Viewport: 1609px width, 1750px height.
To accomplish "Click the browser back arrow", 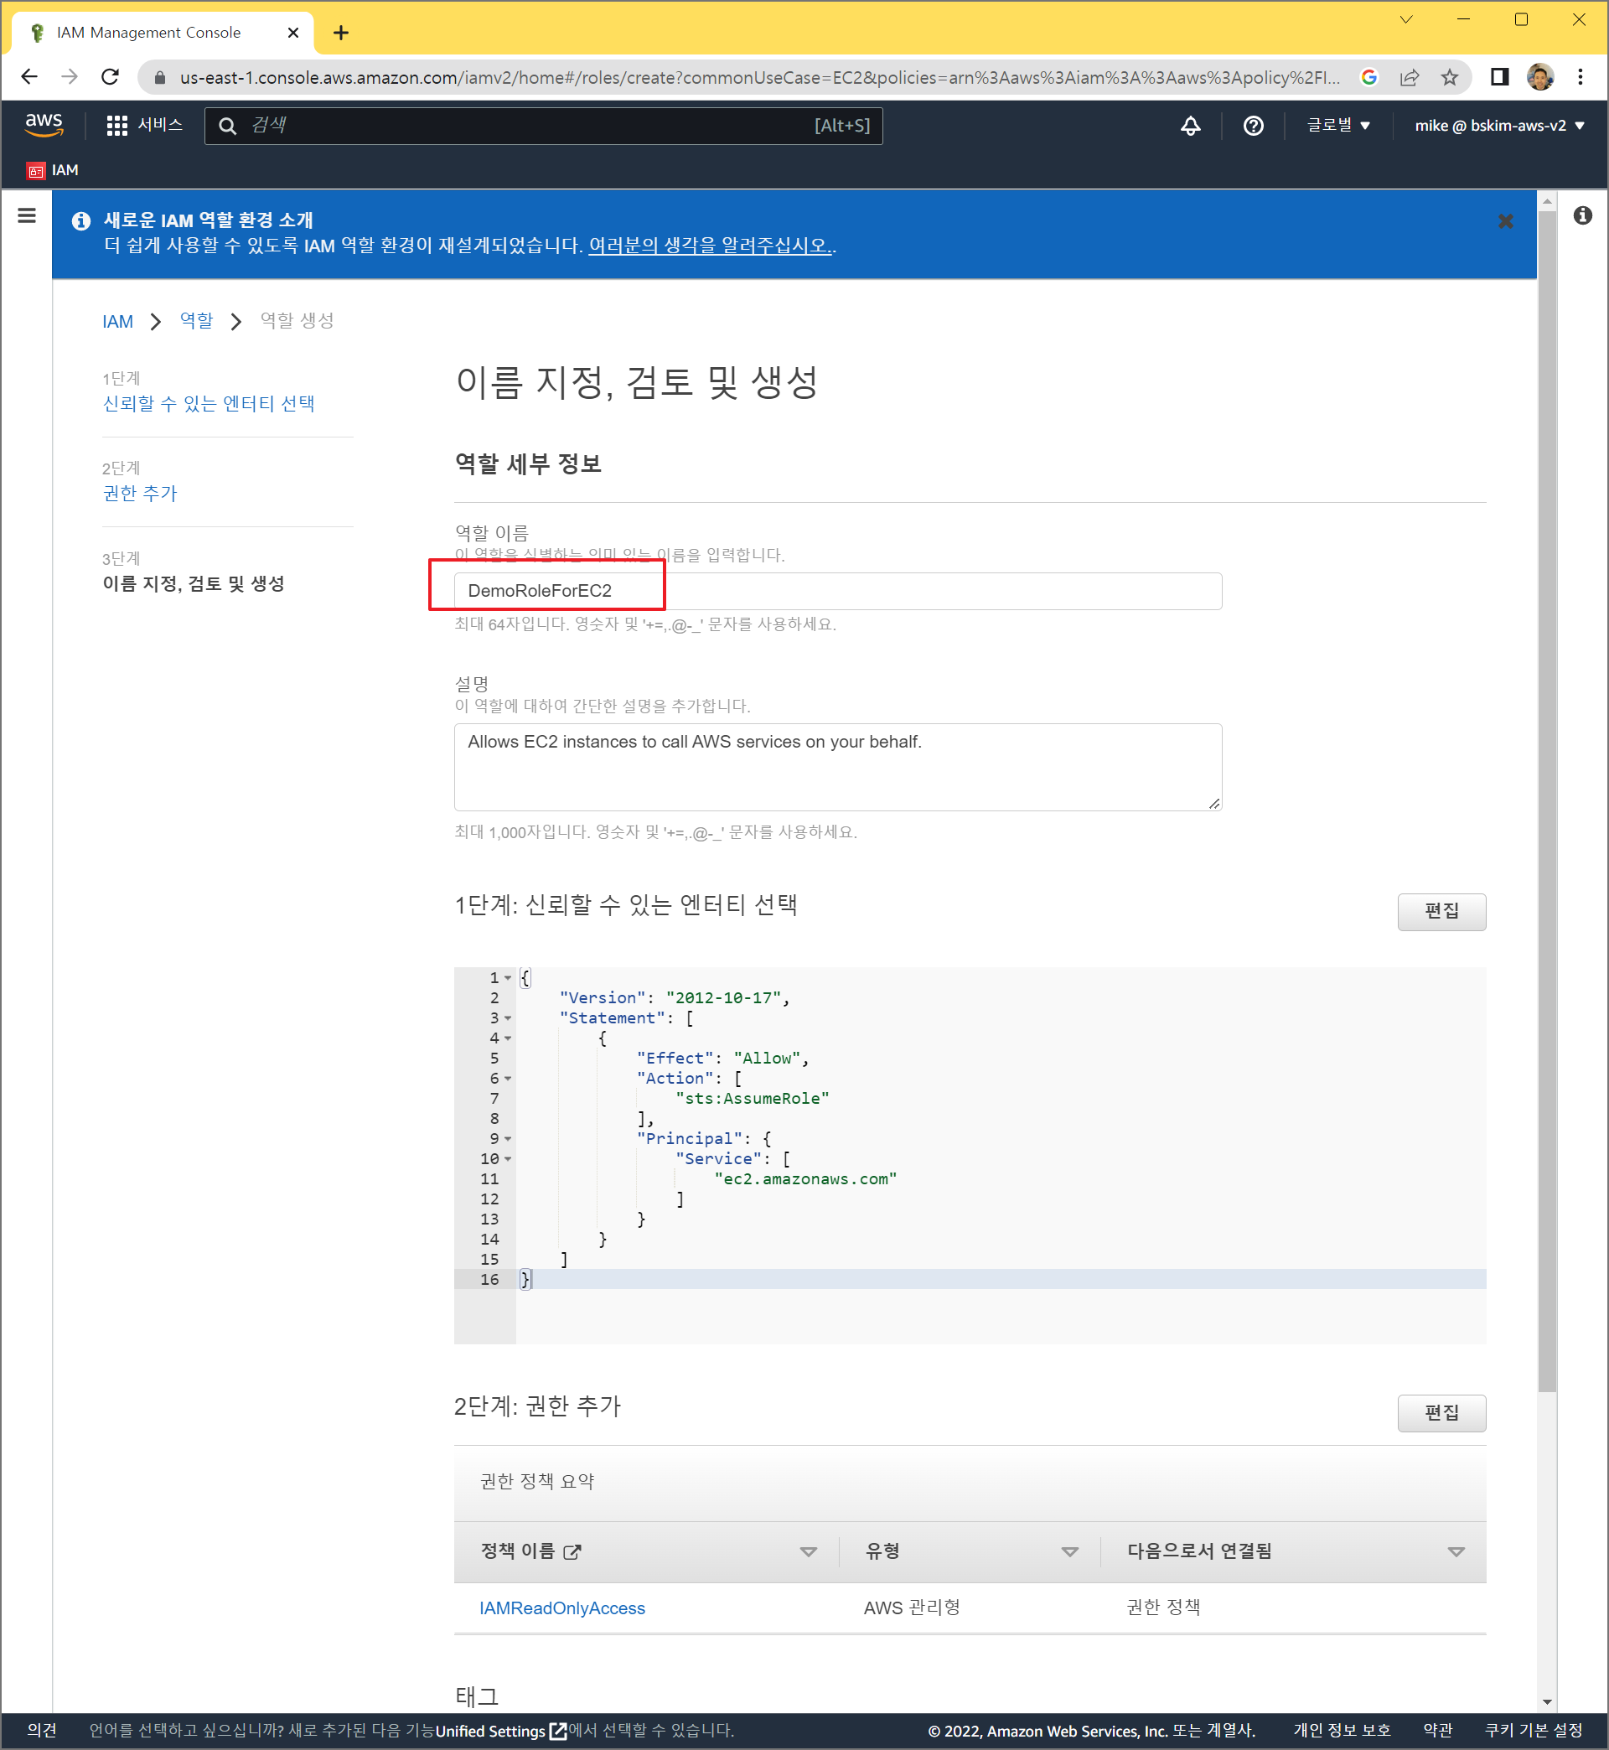I will (28, 76).
